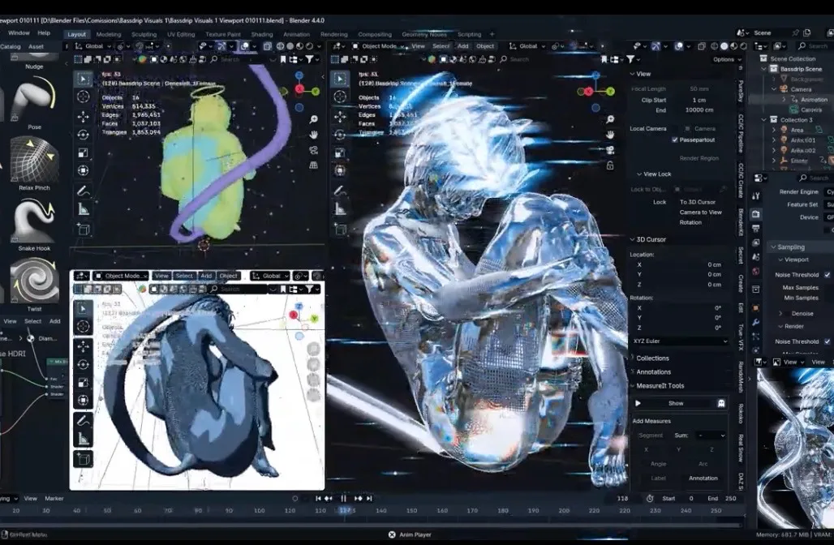The height and width of the screenshot is (545, 834).
Task: Click the Show button in MeasureIt Tools
Action: point(675,403)
